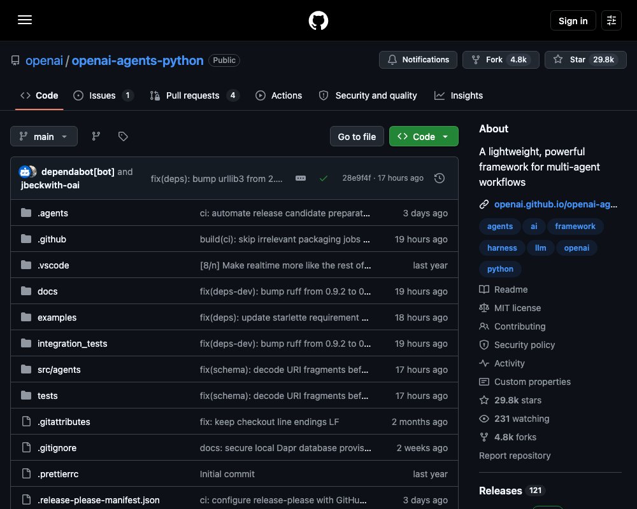The height and width of the screenshot is (509, 637).
Task: Click the Sign in button
Action: (x=573, y=20)
